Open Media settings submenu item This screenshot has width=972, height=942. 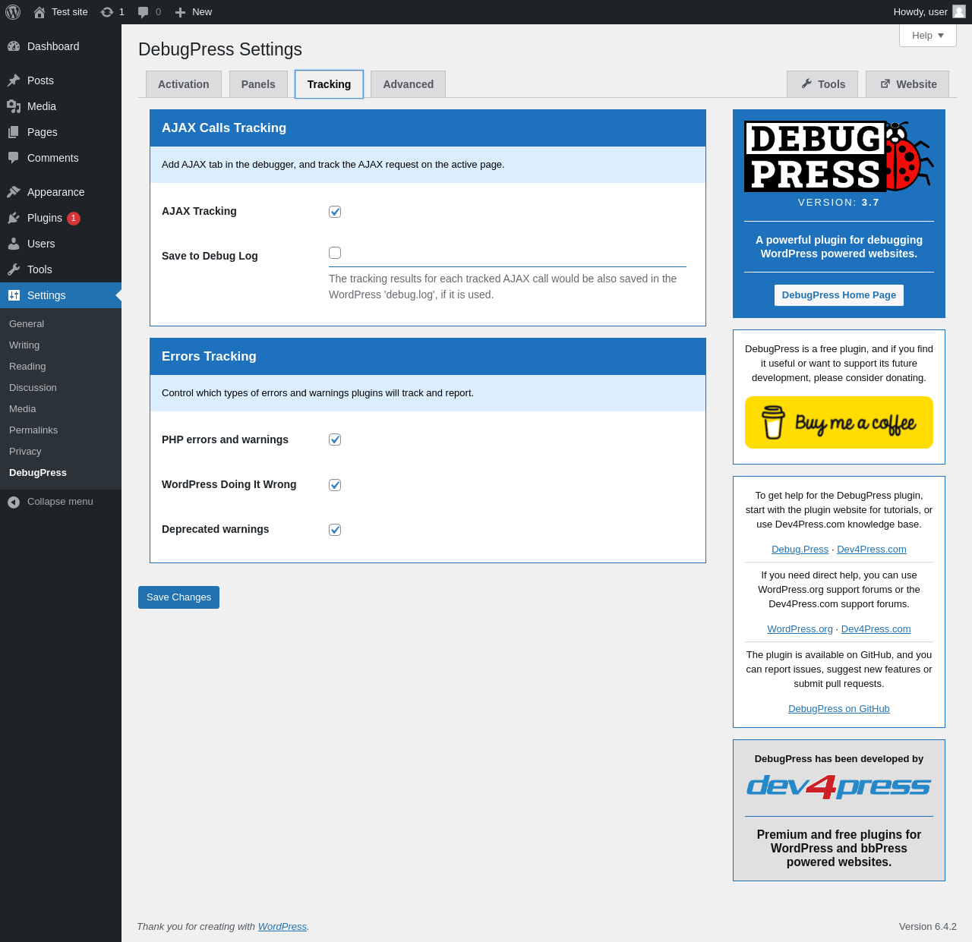click(x=23, y=408)
